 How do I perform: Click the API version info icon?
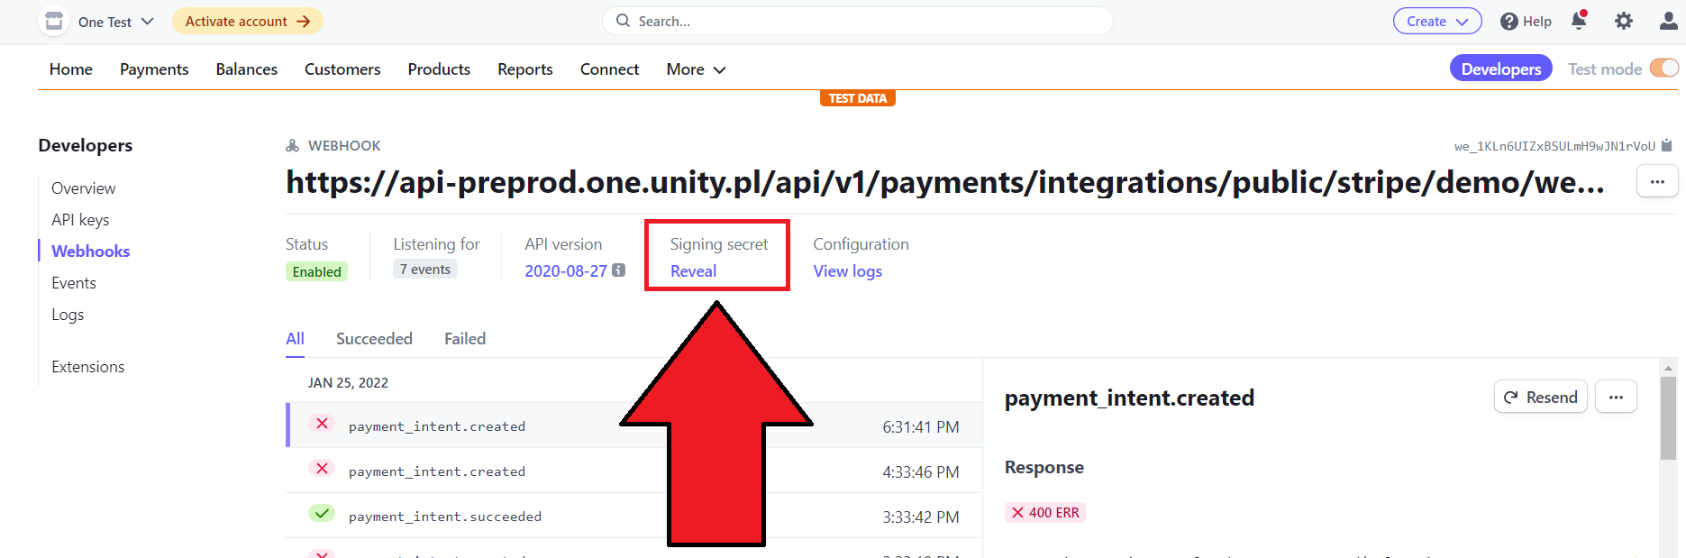pyautogui.click(x=619, y=270)
